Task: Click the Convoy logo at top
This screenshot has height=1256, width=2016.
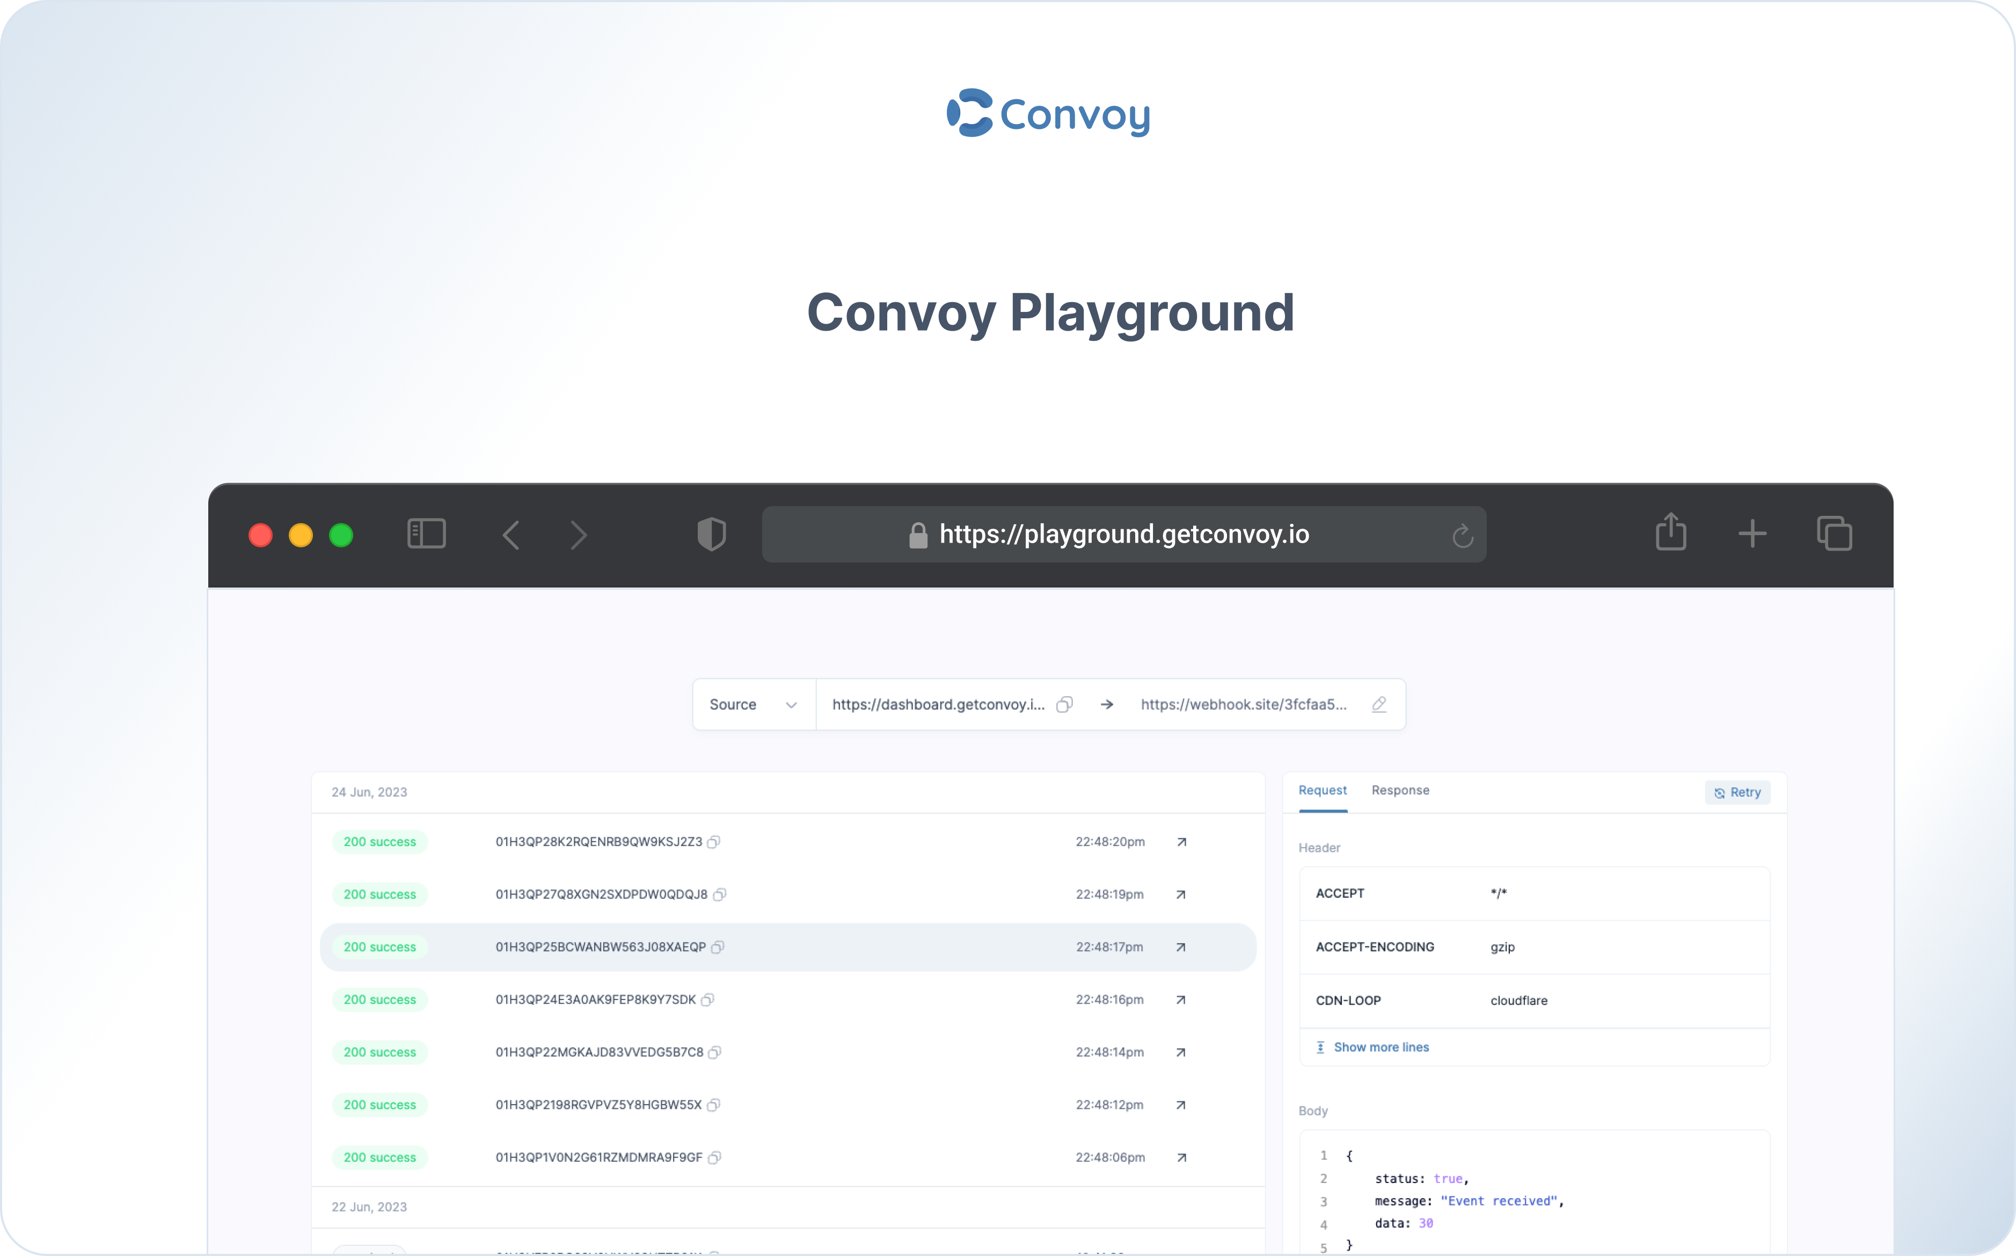Action: tap(1048, 113)
